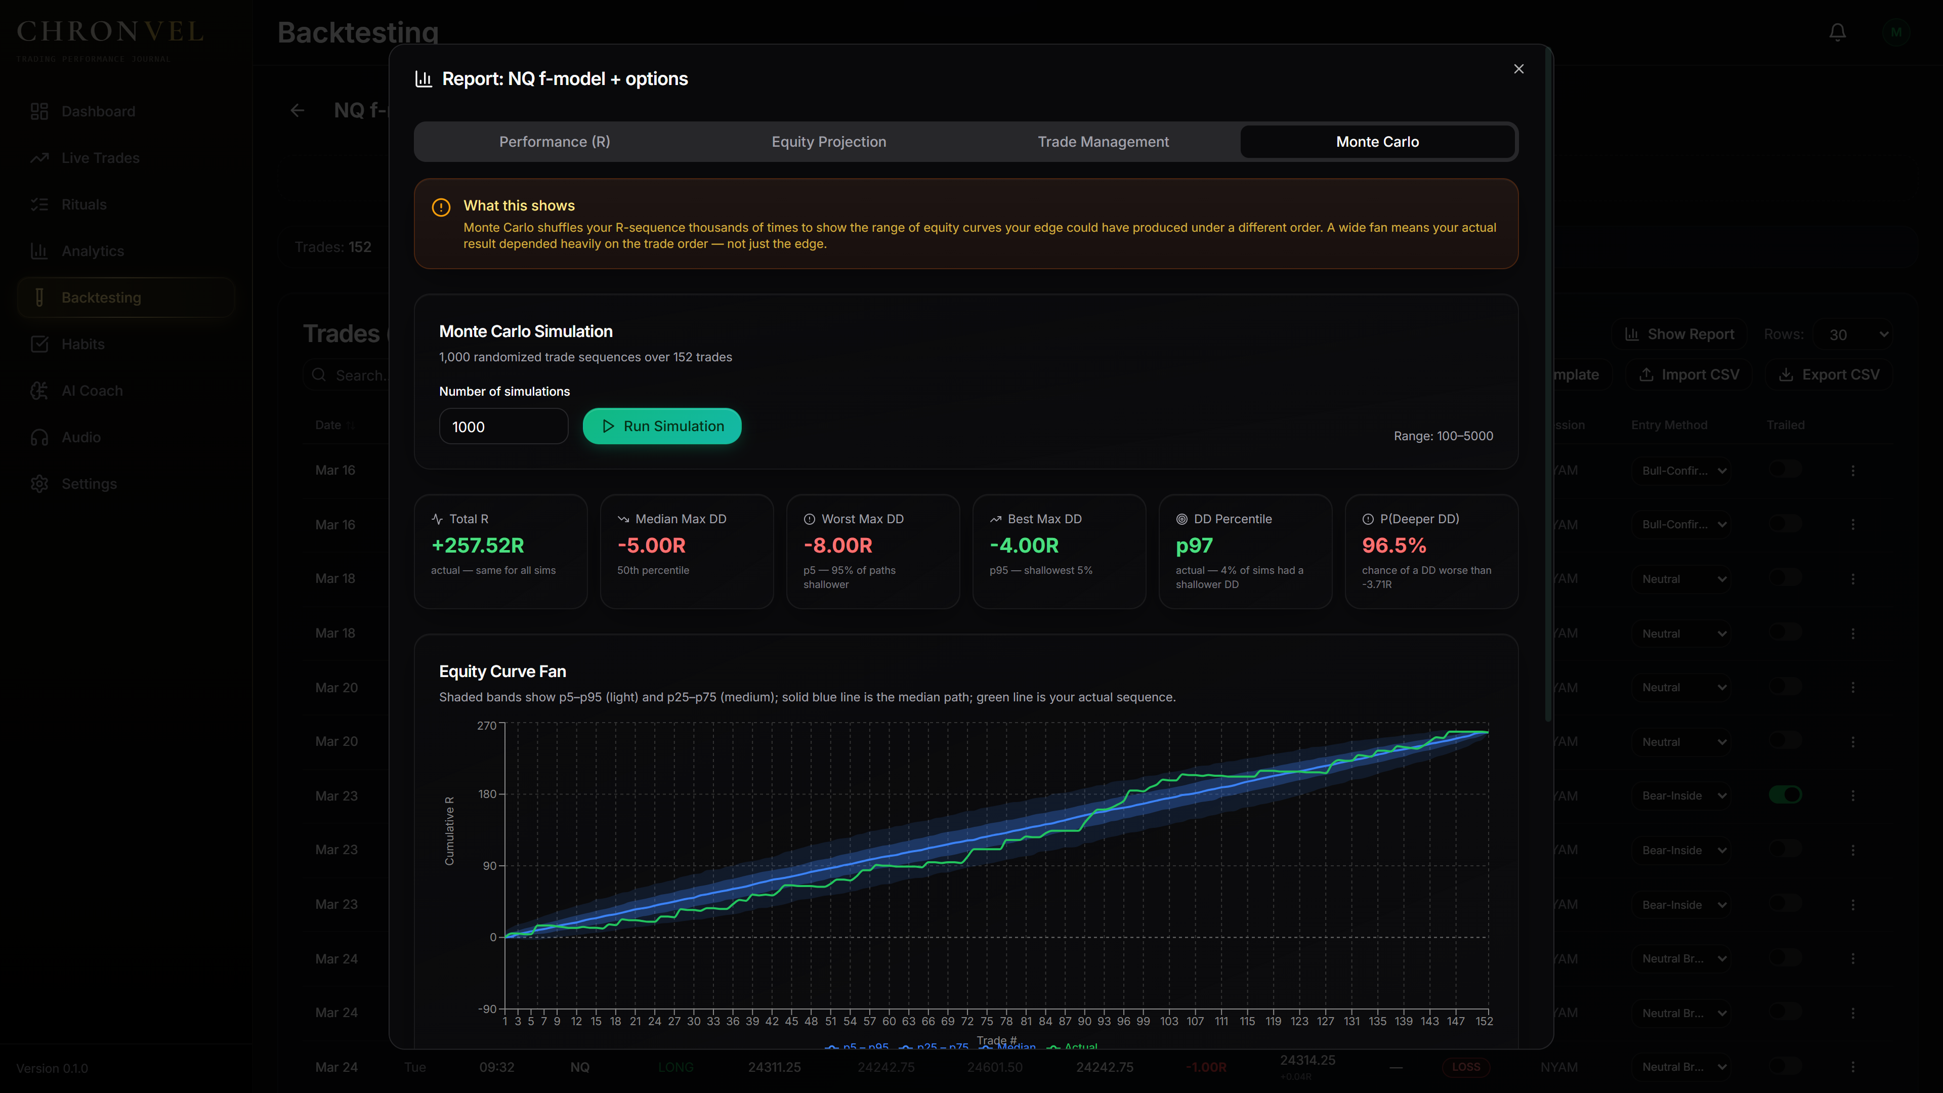Expand first Bear-Inside entry method dropdown
Screen dimensions: 1943x1093
(1680, 796)
